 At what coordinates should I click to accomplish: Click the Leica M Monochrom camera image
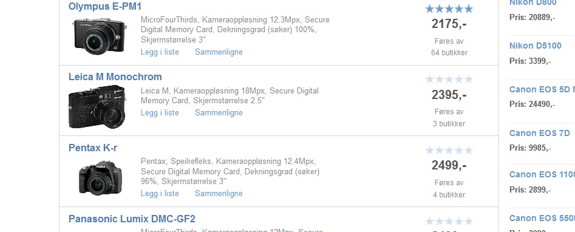[98, 107]
